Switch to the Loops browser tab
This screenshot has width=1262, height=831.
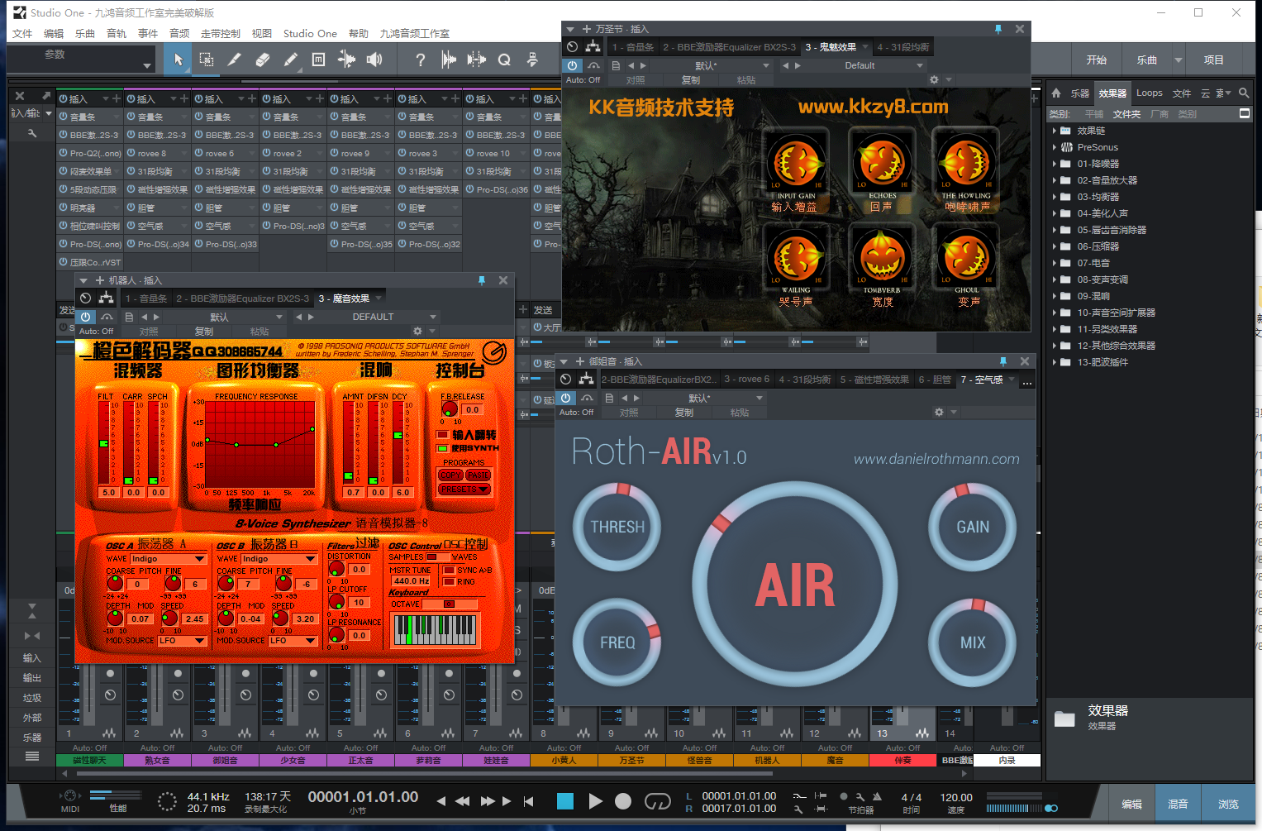pyautogui.click(x=1149, y=93)
